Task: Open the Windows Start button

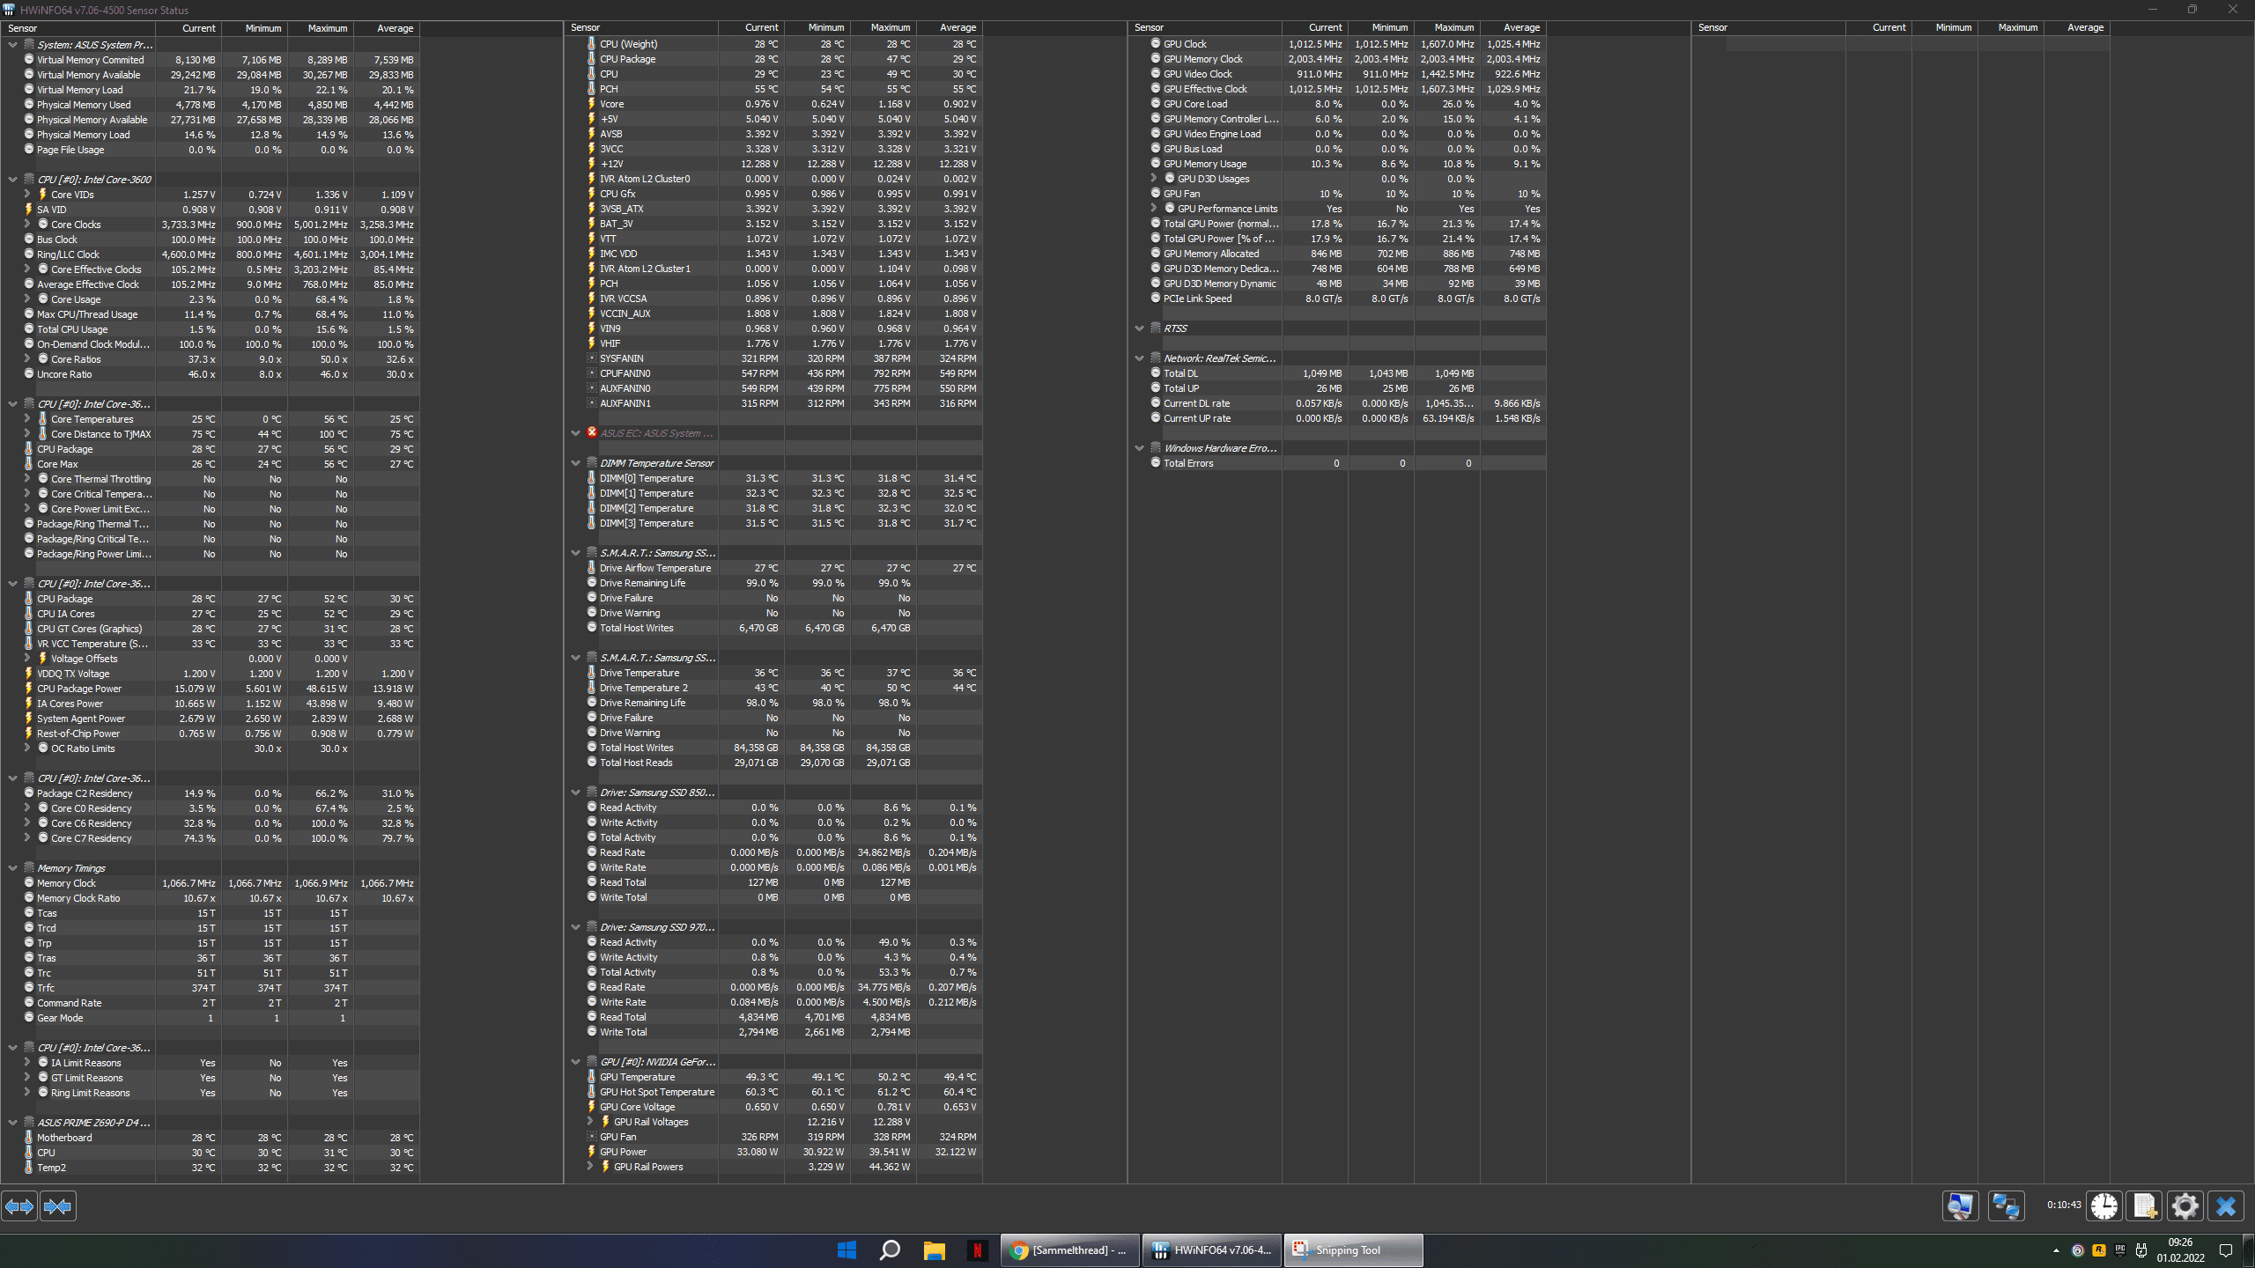Action: pyautogui.click(x=847, y=1250)
